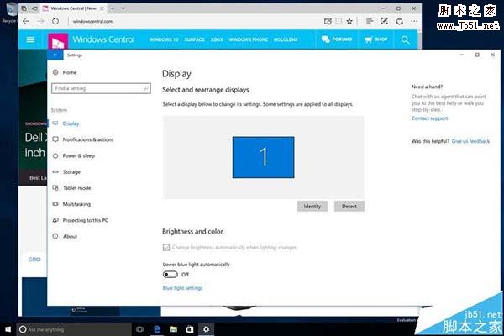Select display 1 monitor rectangle
This screenshot has height=336, width=504.
pos(263,157)
